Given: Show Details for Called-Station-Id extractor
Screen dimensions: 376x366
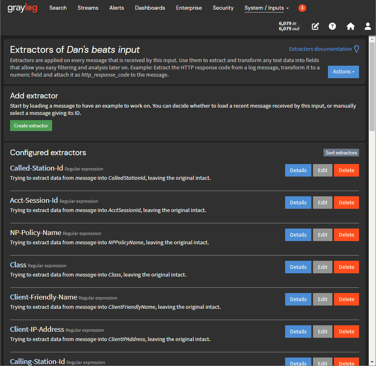Looking at the screenshot, I should 298,170.
